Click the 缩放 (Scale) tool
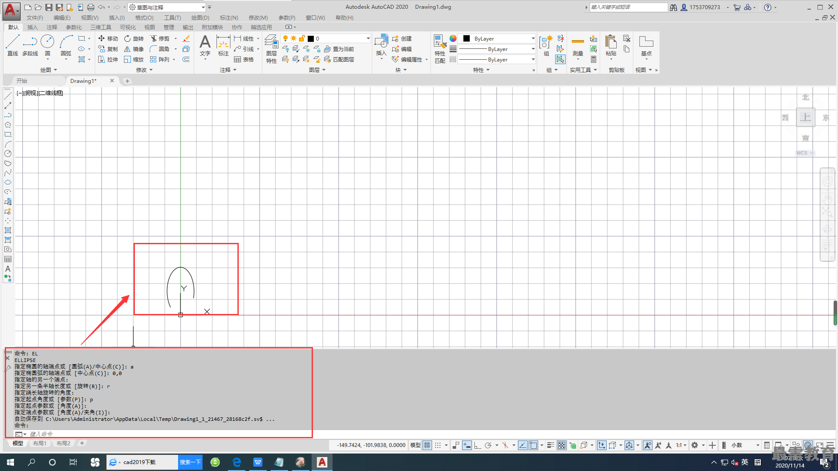838x471 pixels. point(134,59)
